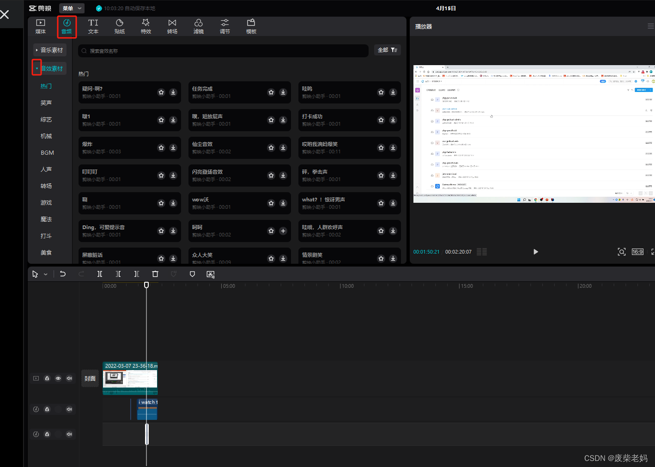This screenshot has height=467, width=655.
Task: Favorite the wow沃 sound effect
Action: tap(271, 203)
